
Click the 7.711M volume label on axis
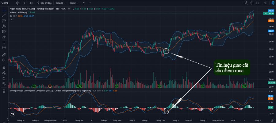tap(271, 83)
